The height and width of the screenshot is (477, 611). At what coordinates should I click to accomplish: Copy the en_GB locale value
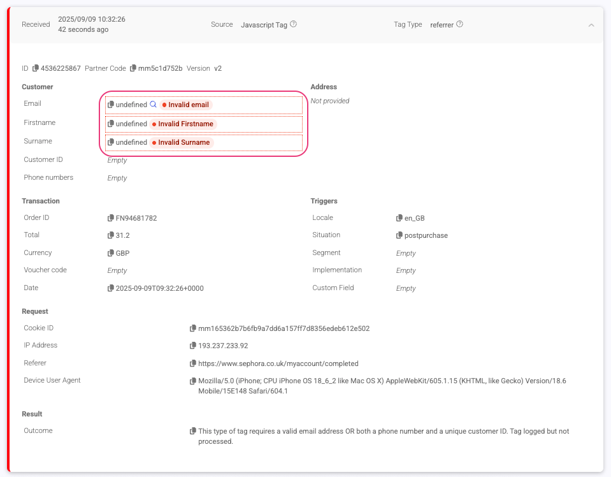coord(399,218)
